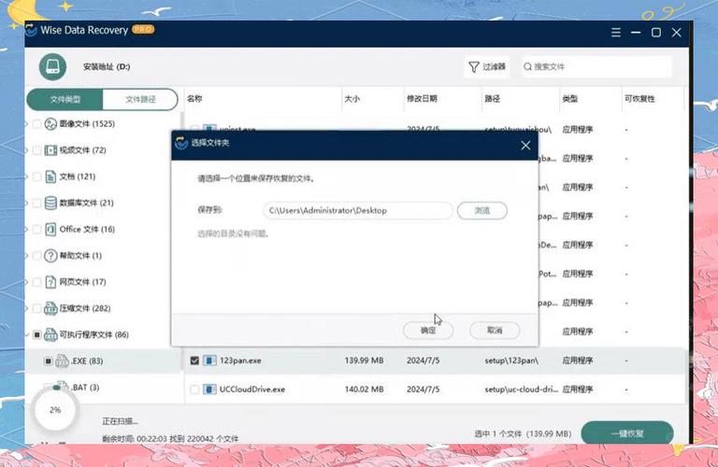The image size is (718, 467).
Task: Uncheck the 123pan.exe checkbox
Action: pos(194,361)
